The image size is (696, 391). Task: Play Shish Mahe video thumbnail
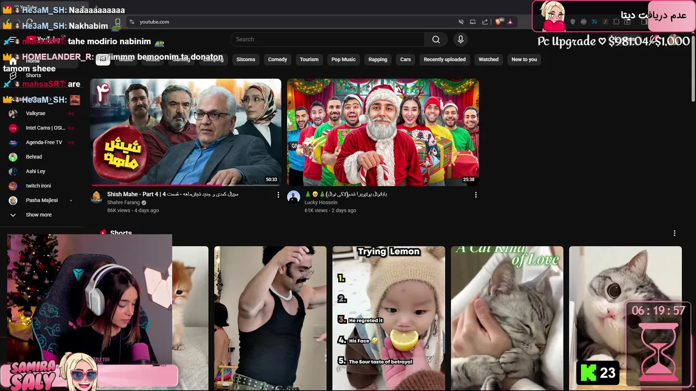pos(185,132)
